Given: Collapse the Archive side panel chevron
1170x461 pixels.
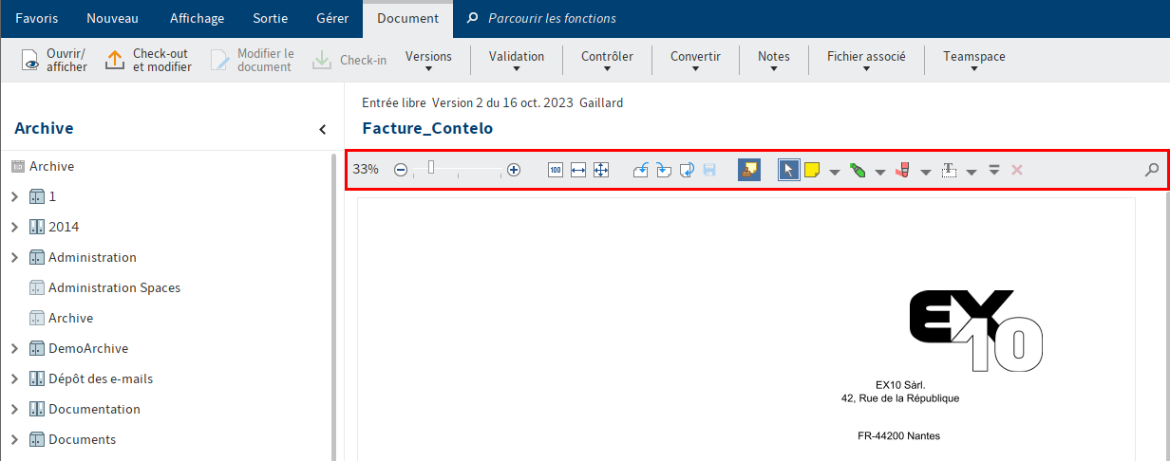Looking at the screenshot, I should pos(322,129).
